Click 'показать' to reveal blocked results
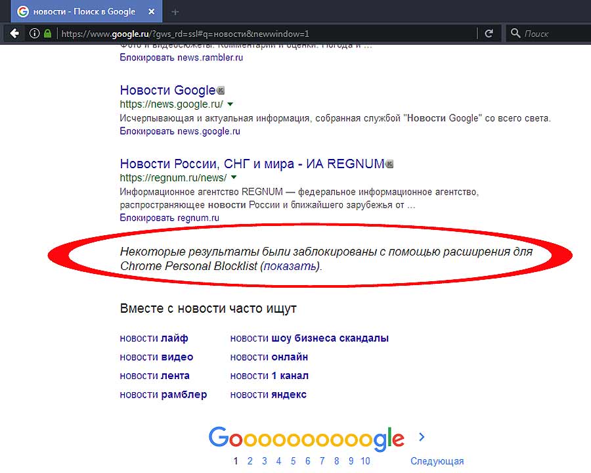This screenshot has height=473, width=591. pos(290,266)
